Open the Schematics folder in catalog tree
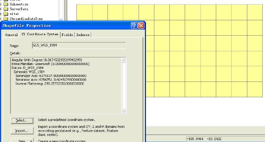The height and width of the screenshot is (142, 265). coord(19,4)
